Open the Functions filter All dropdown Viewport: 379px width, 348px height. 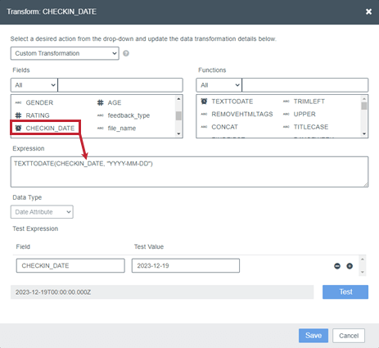tap(219, 85)
